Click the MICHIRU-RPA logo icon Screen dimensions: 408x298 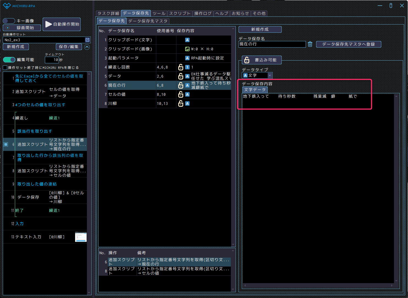pos(7,6)
